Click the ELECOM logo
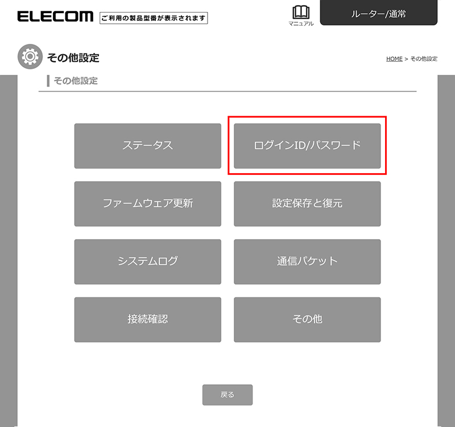This screenshot has width=455, height=427. (55, 17)
